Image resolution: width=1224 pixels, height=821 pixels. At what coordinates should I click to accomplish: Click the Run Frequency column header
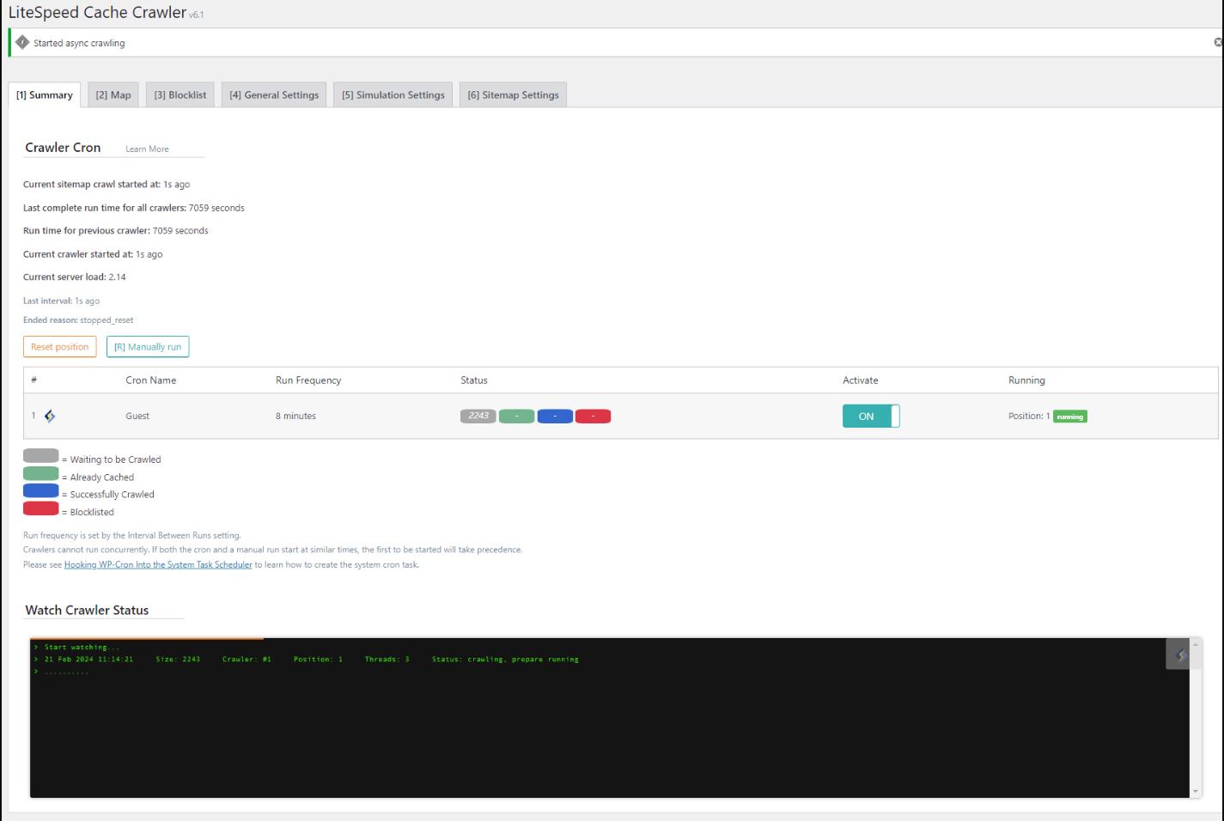308,380
